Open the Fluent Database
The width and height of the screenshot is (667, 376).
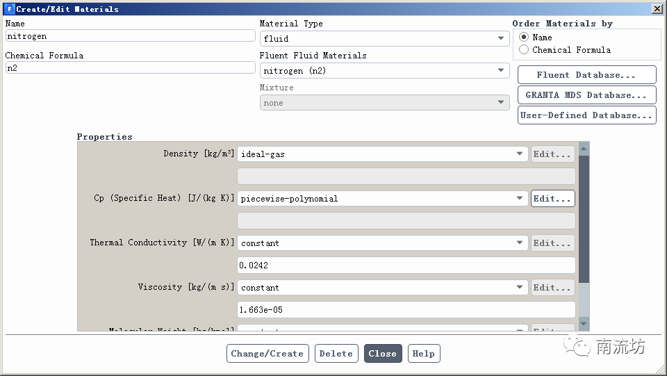(x=586, y=75)
